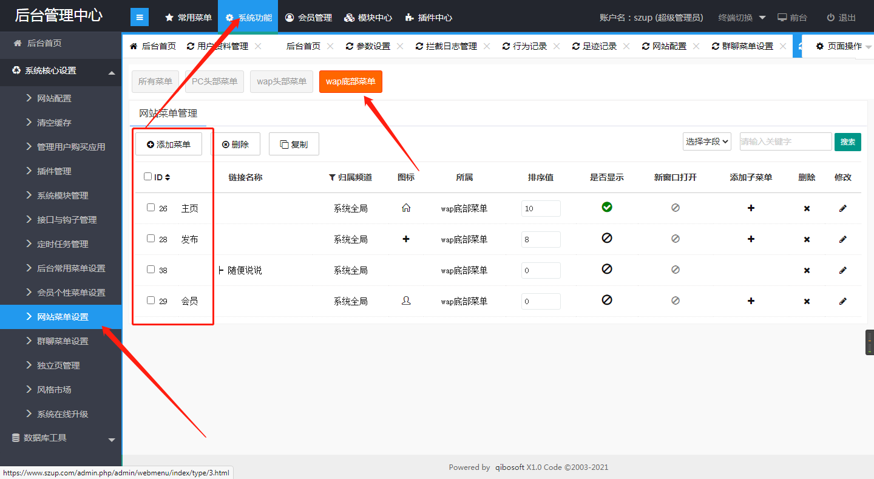Click the home icon in 主页 row
The height and width of the screenshot is (479, 874).
[x=406, y=208]
